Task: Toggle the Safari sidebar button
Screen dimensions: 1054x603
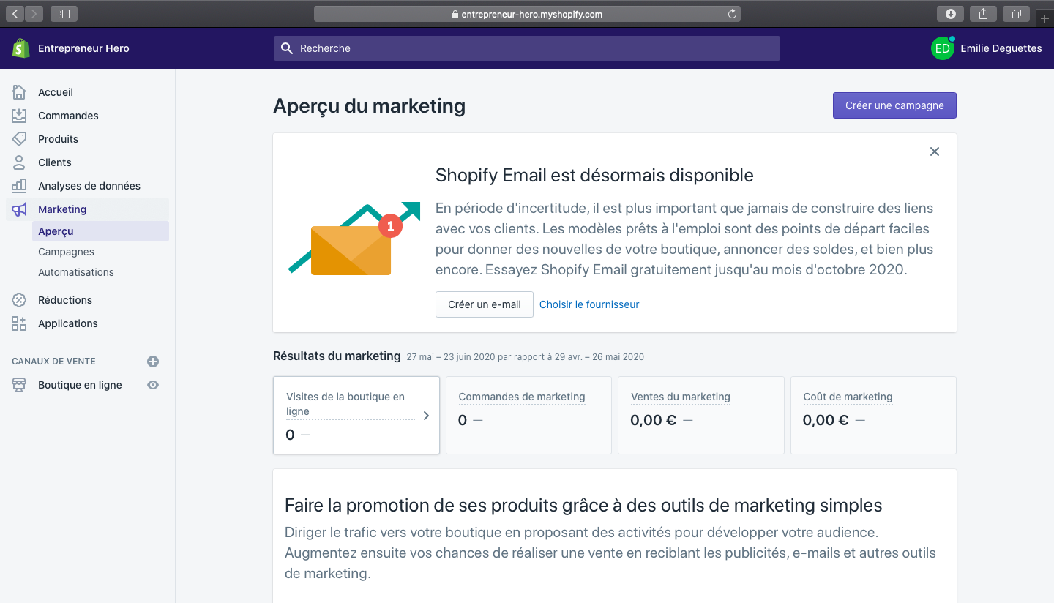Action: pyautogui.click(x=64, y=13)
